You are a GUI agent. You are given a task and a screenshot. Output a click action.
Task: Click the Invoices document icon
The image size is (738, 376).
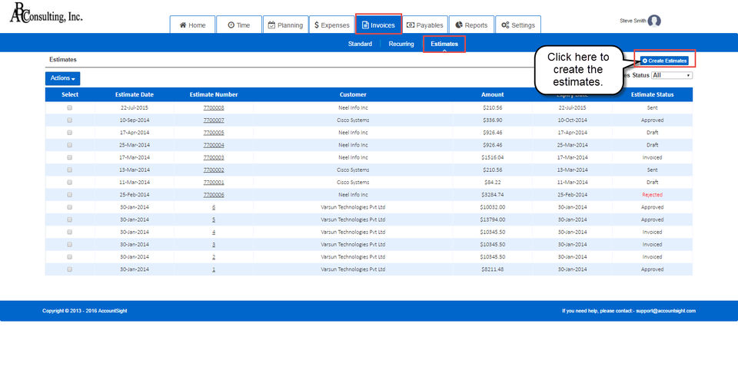pyautogui.click(x=365, y=25)
